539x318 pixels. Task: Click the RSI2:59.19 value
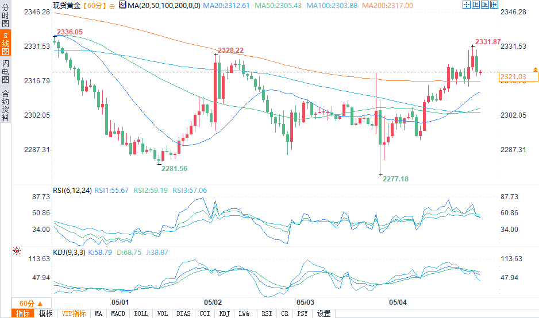(151, 190)
